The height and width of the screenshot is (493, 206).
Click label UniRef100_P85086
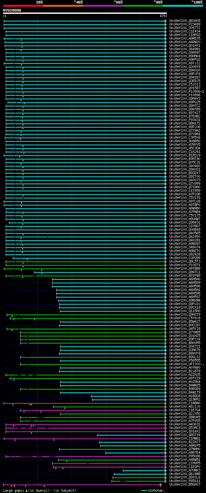pos(185,456)
